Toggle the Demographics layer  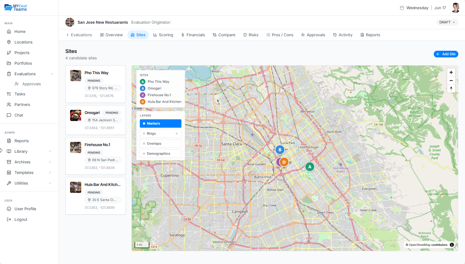pos(160,154)
